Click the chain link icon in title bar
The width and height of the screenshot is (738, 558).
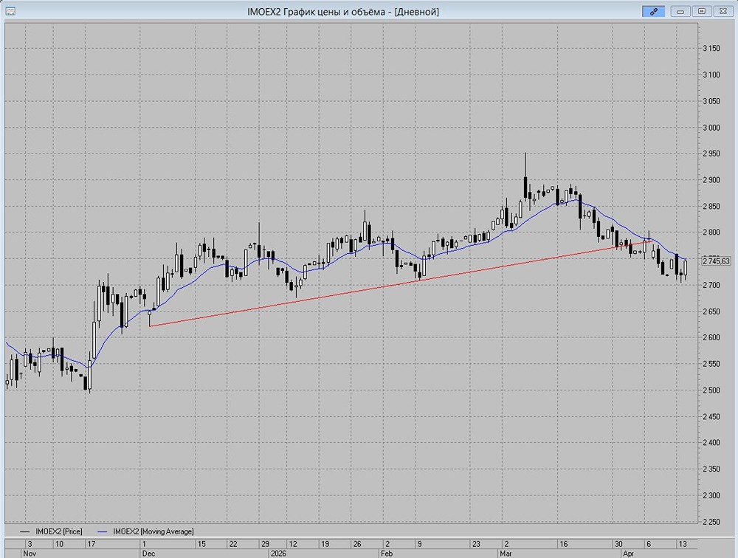653,11
